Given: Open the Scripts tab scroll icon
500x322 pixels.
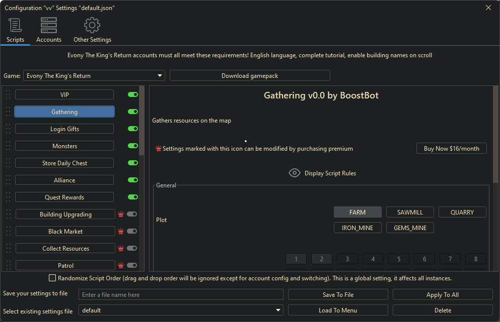Looking at the screenshot, I should coord(15,25).
